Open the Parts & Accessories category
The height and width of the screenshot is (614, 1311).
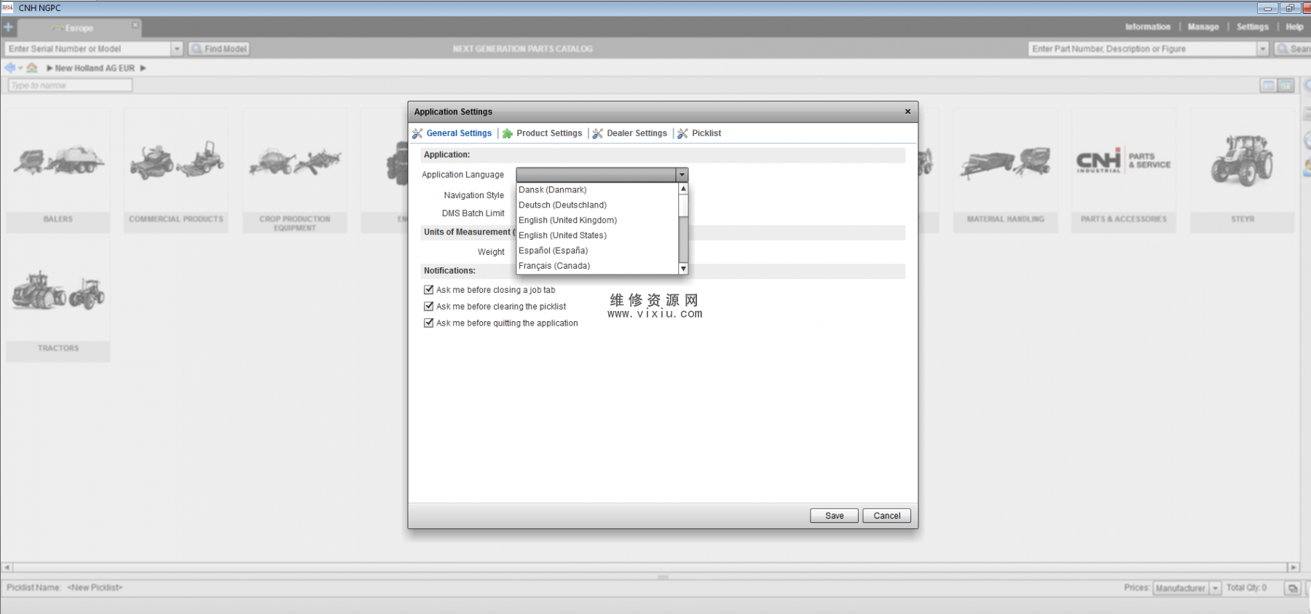click(x=1124, y=170)
